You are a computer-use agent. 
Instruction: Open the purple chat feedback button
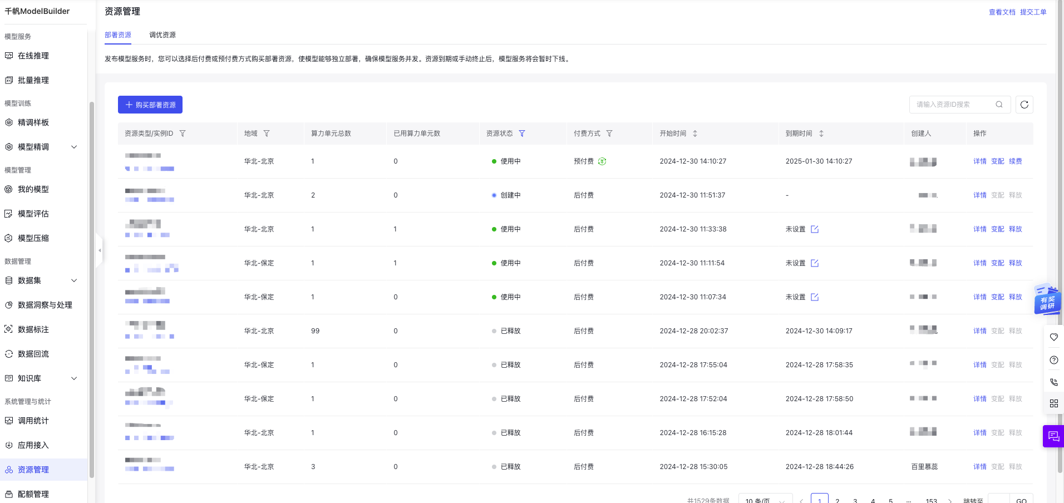click(x=1053, y=436)
